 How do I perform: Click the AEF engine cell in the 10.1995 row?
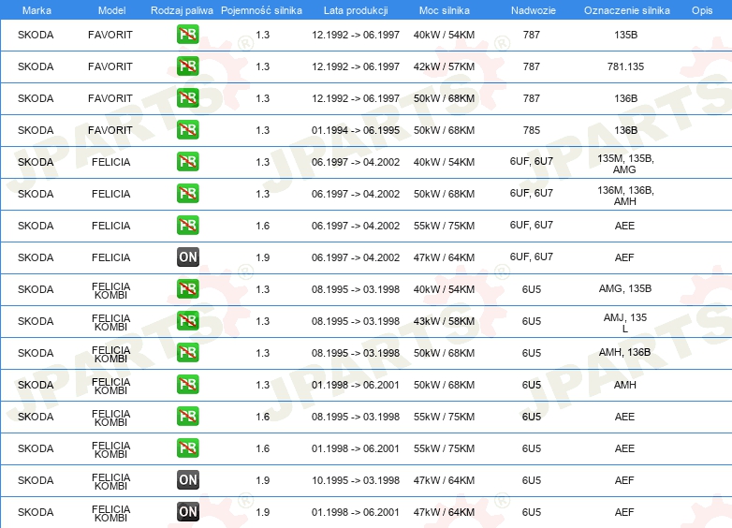coord(624,480)
